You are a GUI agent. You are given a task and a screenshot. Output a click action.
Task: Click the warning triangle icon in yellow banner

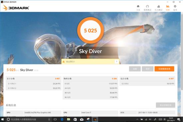click(x=64, y=61)
